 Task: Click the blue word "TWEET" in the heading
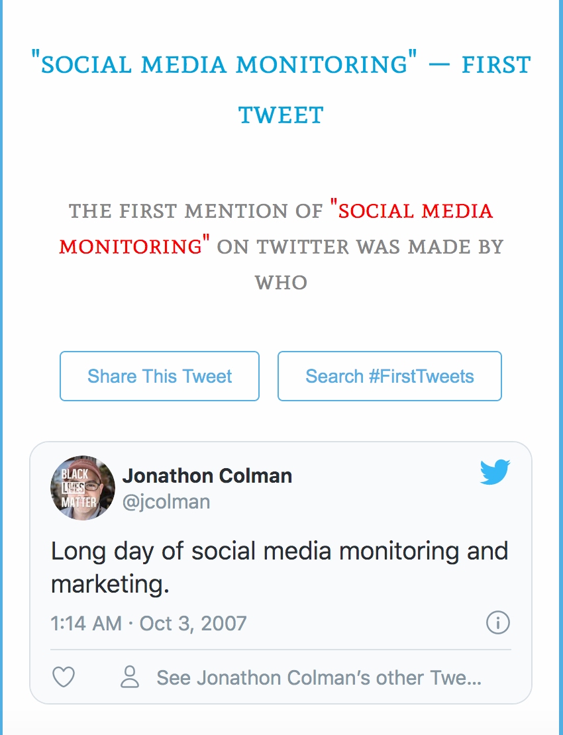(x=281, y=115)
